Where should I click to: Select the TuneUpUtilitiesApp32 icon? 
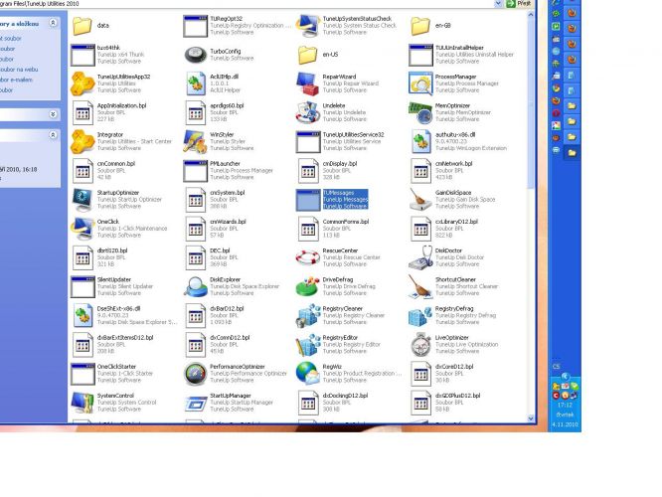coord(83,83)
